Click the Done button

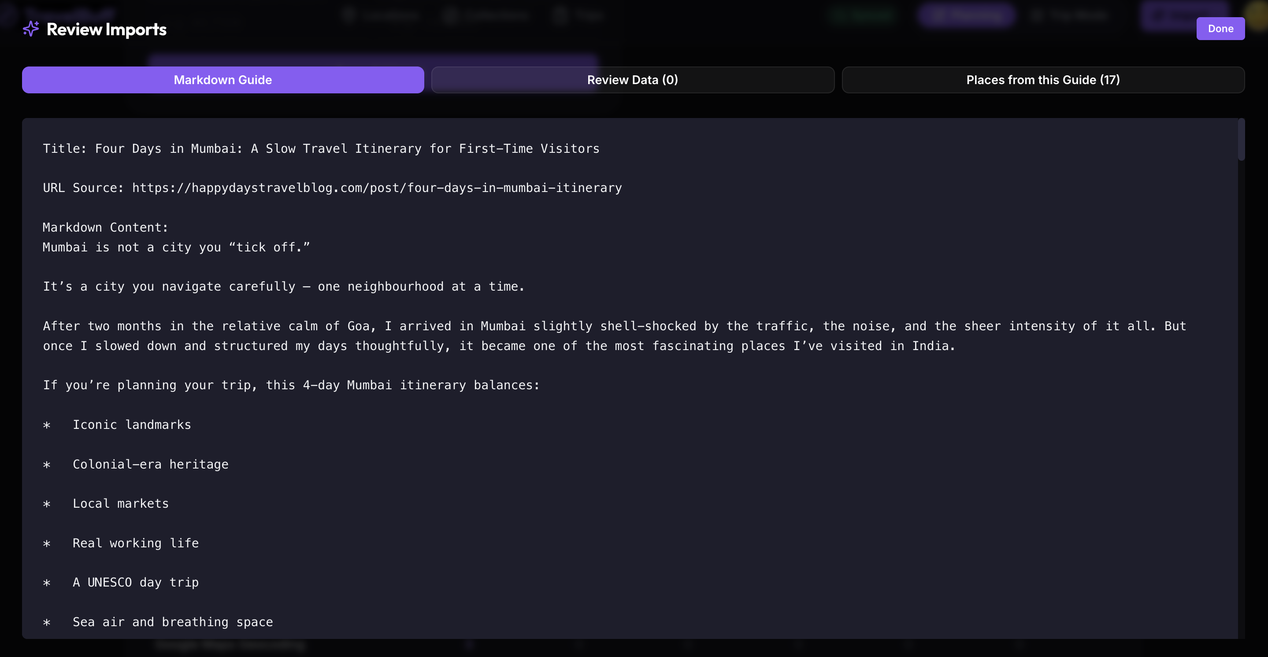pos(1220,29)
